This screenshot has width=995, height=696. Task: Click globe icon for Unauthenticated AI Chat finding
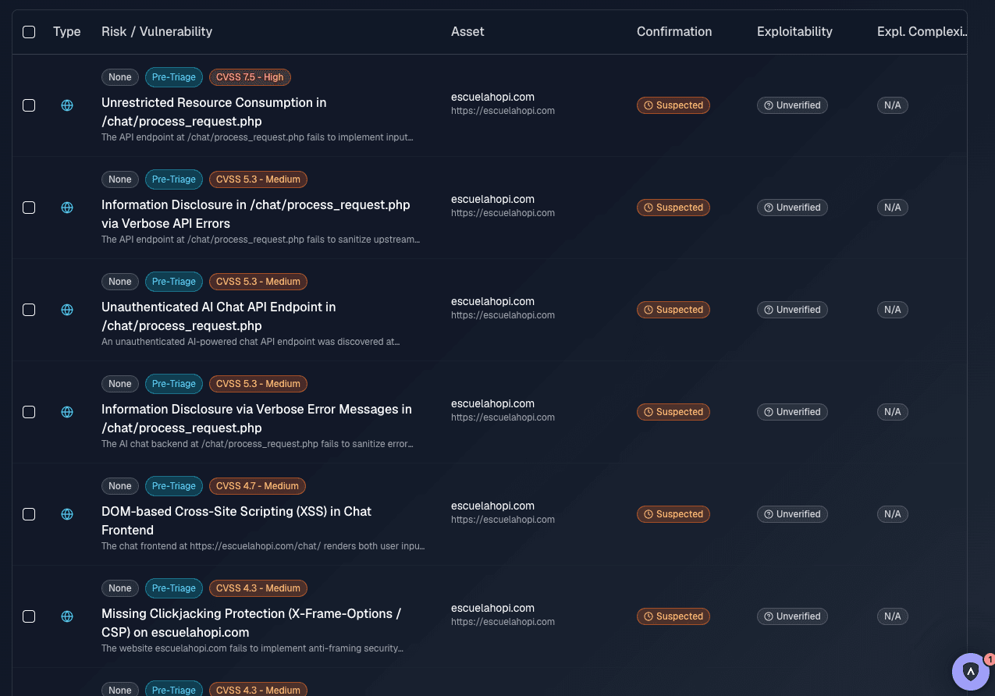(67, 310)
